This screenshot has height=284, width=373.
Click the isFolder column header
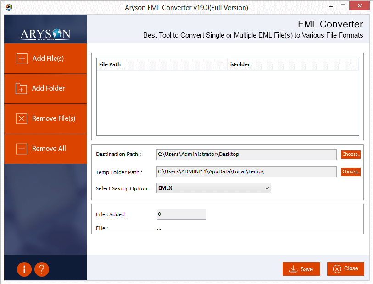293,64
